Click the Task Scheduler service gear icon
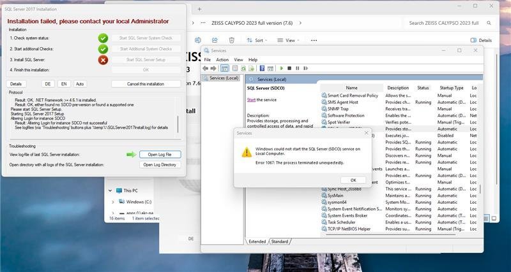 click(x=324, y=222)
